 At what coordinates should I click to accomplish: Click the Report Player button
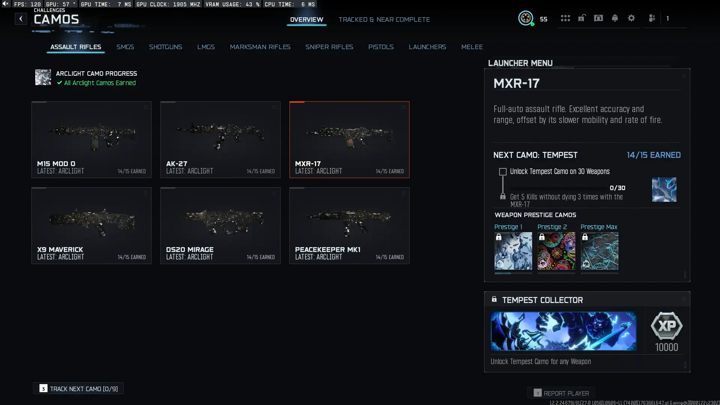tap(561, 393)
